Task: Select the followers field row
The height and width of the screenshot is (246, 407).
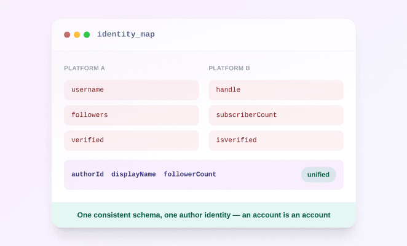Action: 132,115
